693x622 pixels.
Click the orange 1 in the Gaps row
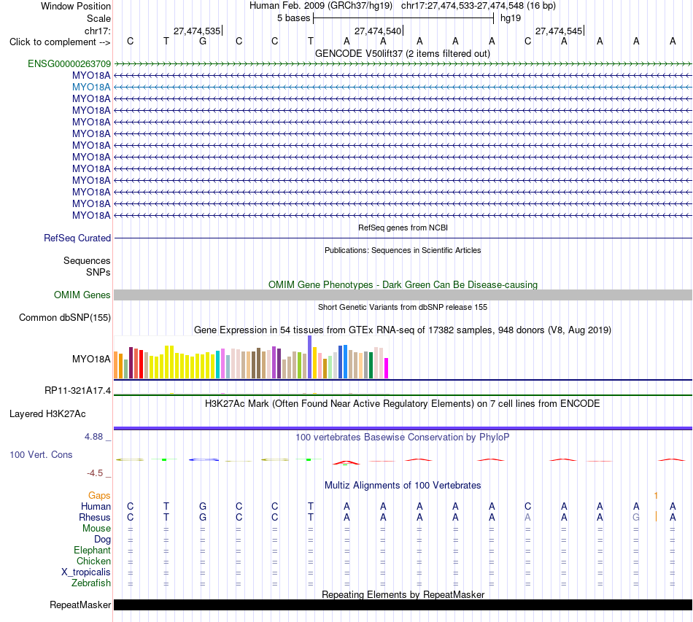[656, 496]
